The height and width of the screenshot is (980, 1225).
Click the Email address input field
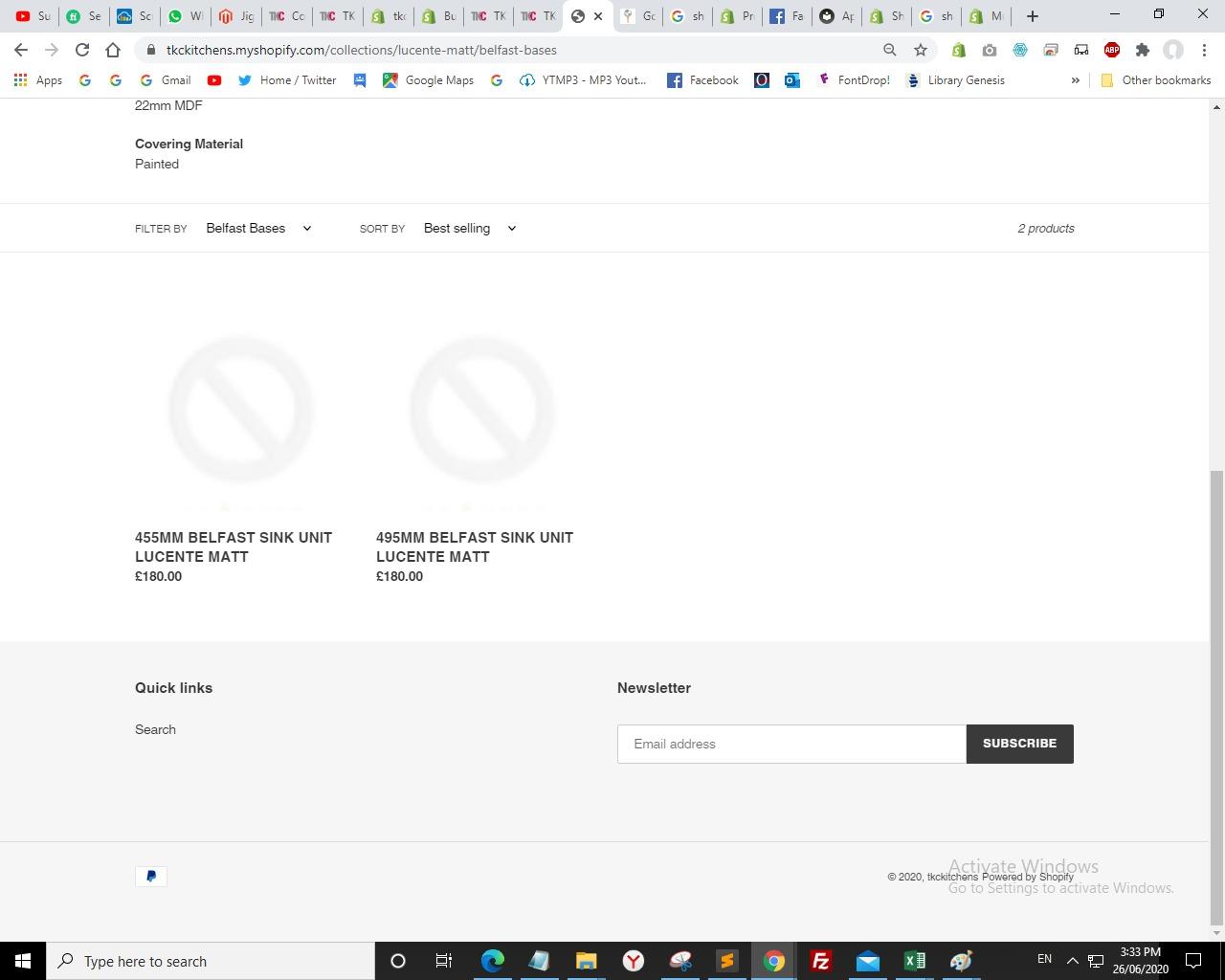(x=791, y=744)
